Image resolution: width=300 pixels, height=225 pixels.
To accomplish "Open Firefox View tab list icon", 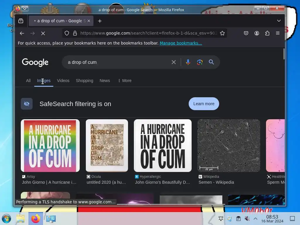I will coord(21,21).
